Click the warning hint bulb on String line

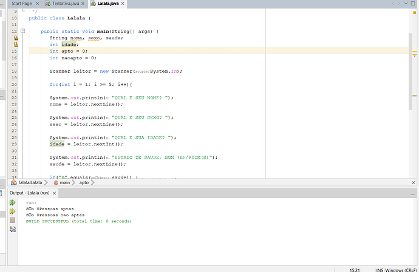click(x=16, y=38)
